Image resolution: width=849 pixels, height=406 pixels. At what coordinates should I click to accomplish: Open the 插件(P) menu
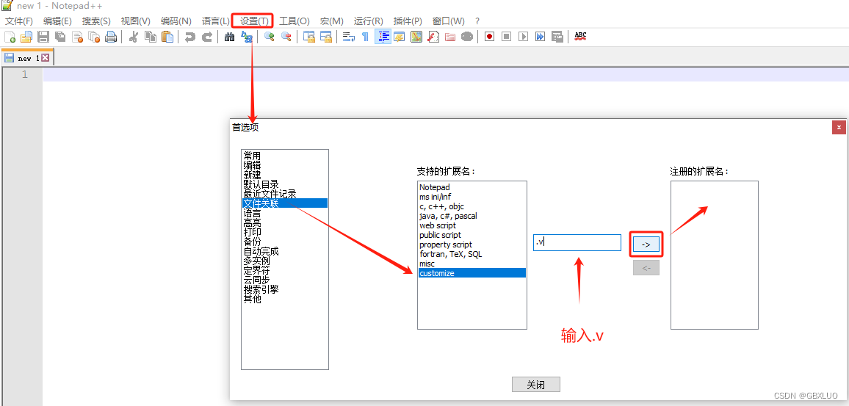pos(408,21)
